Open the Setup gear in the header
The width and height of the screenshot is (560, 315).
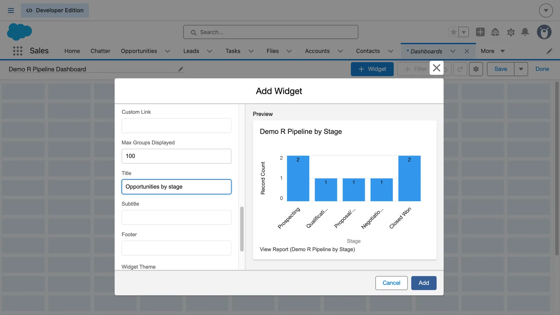click(x=511, y=32)
